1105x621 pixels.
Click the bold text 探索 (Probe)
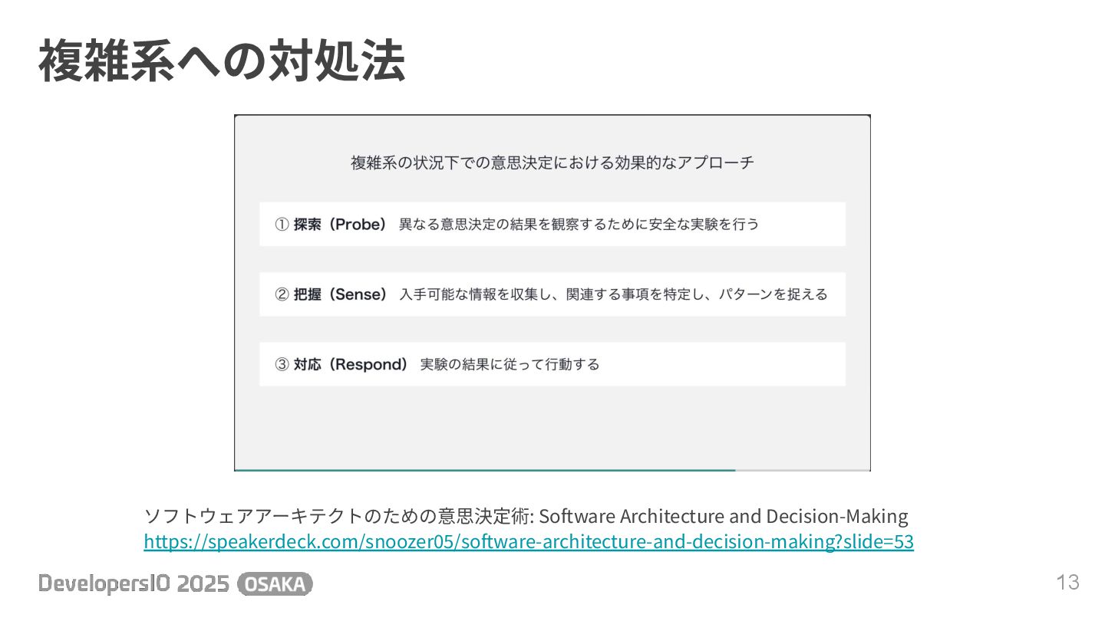click(341, 225)
